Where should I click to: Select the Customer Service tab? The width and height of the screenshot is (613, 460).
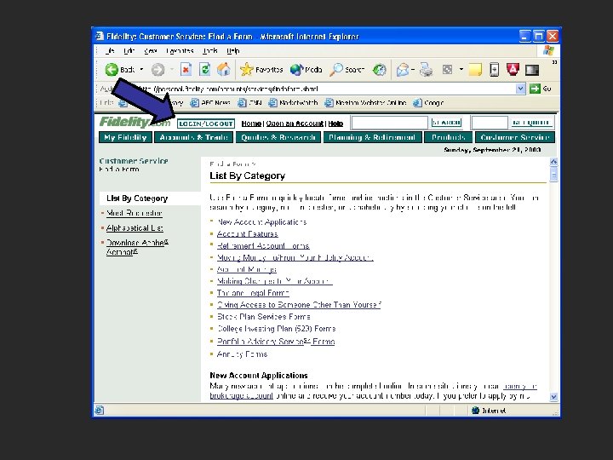tap(515, 137)
